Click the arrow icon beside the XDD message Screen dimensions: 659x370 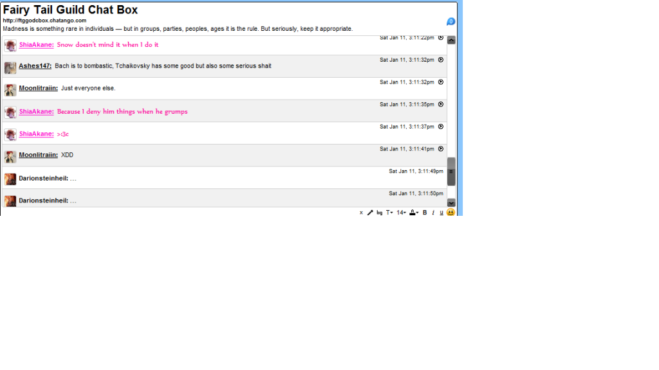pyautogui.click(x=441, y=149)
